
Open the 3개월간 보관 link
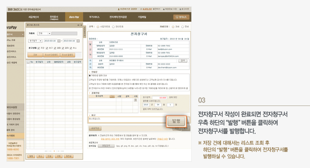162,139
